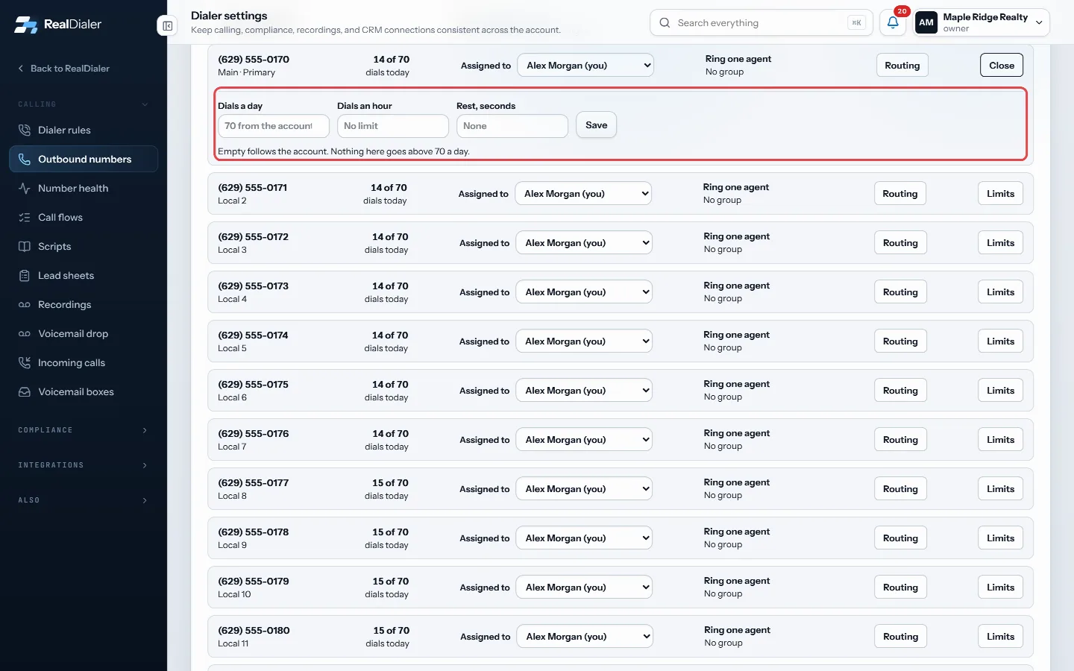The width and height of the screenshot is (1074, 671).
Task: Open the Scripts page
Action: coord(84,246)
